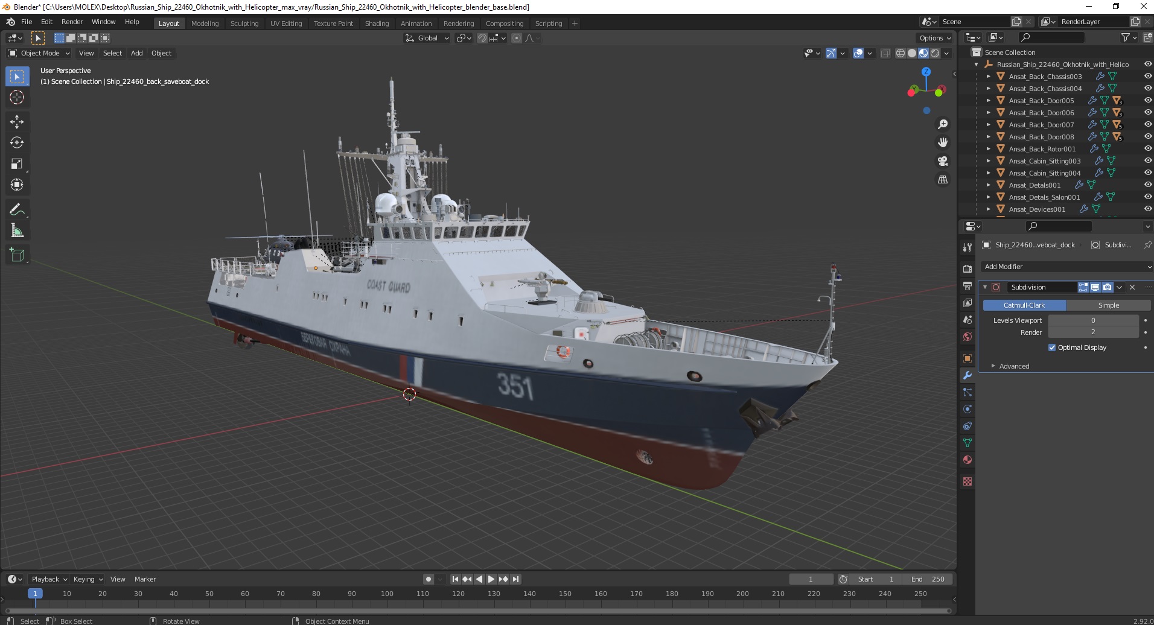Collapse the Subdivision modifier panel
Image resolution: width=1154 pixels, height=625 pixels.
tap(985, 287)
